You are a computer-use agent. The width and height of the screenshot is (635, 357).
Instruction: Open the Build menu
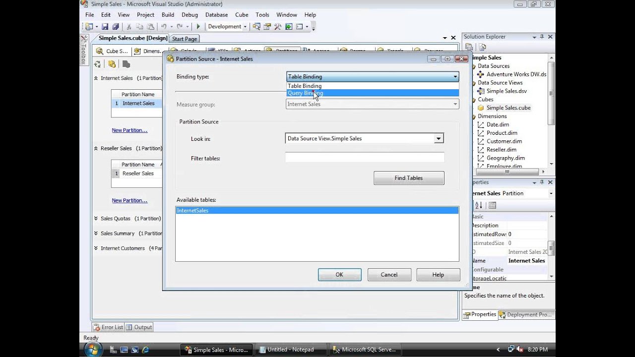(x=168, y=15)
